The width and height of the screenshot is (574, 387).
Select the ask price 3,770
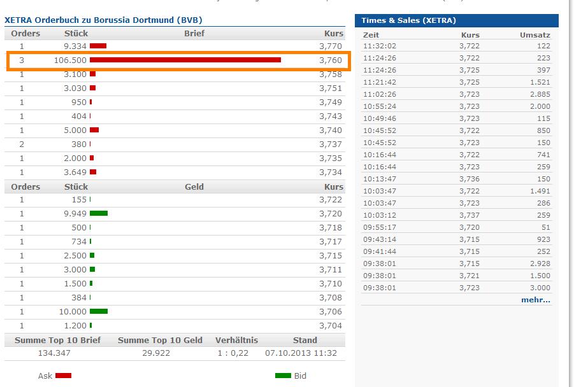(331, 46)
